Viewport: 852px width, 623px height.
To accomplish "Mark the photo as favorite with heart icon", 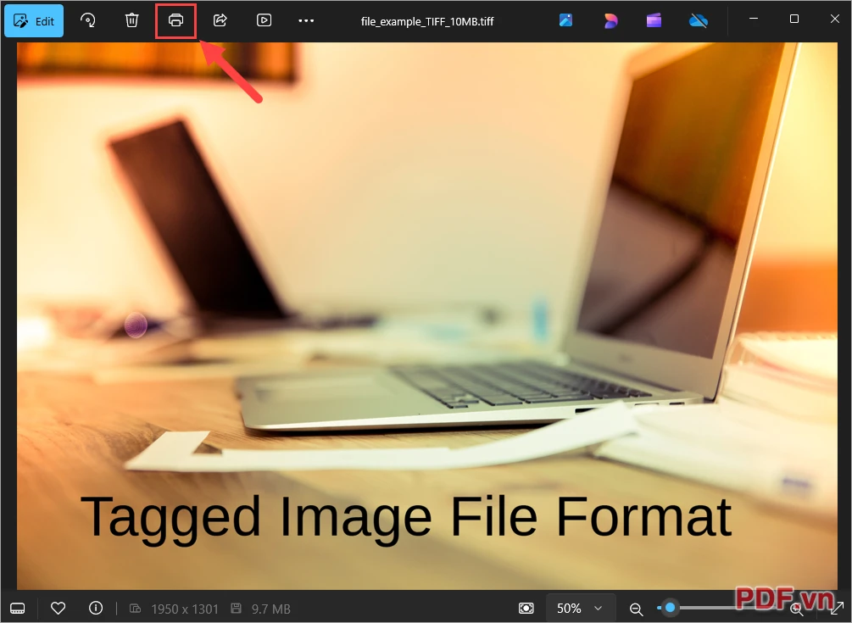I will [58, 608].
